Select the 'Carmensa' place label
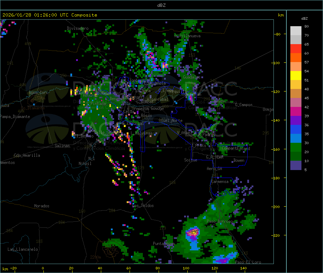The width and height of the screenshot is (323, 273). point(220,182)
